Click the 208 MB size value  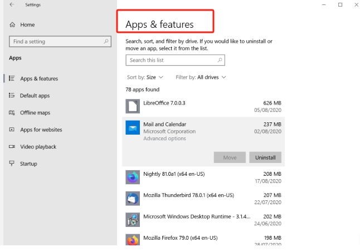[272, 174]
